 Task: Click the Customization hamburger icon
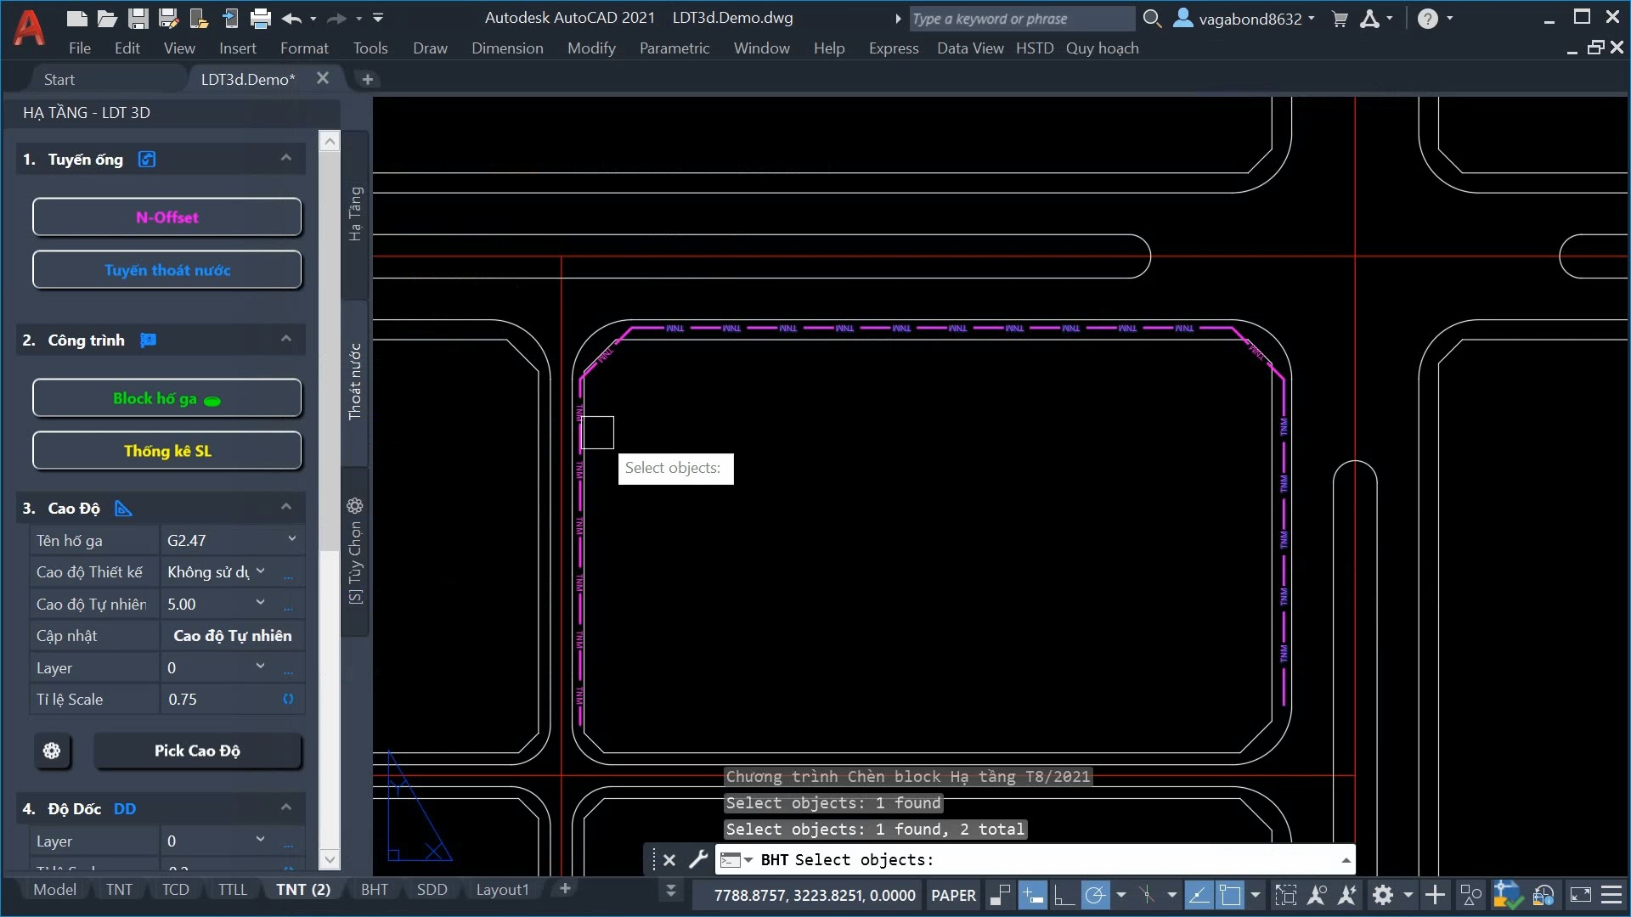pos(1611,895)
